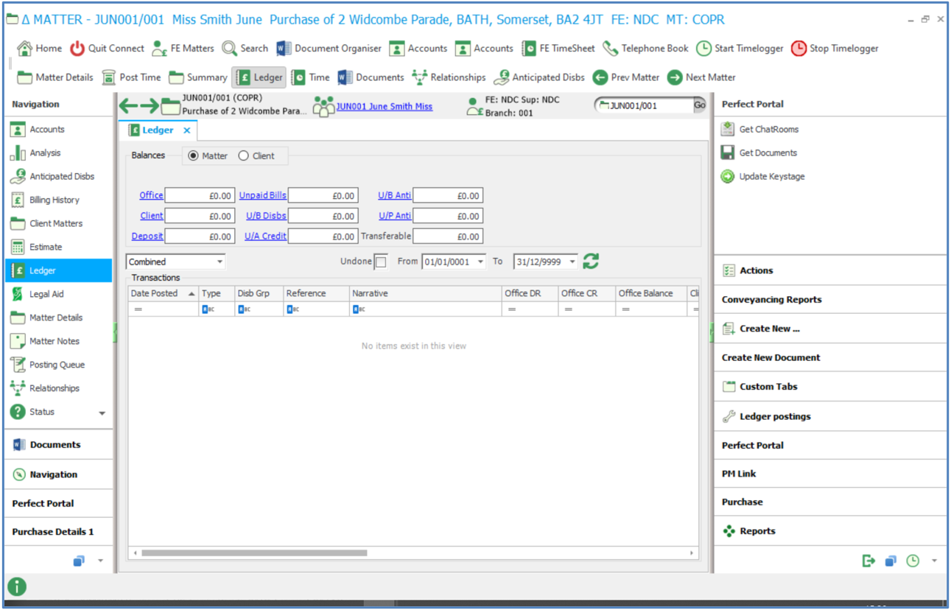
Task: Click the Stop Timelogger red clock icon
Action: pyautogui.click(x=799, y=49)
